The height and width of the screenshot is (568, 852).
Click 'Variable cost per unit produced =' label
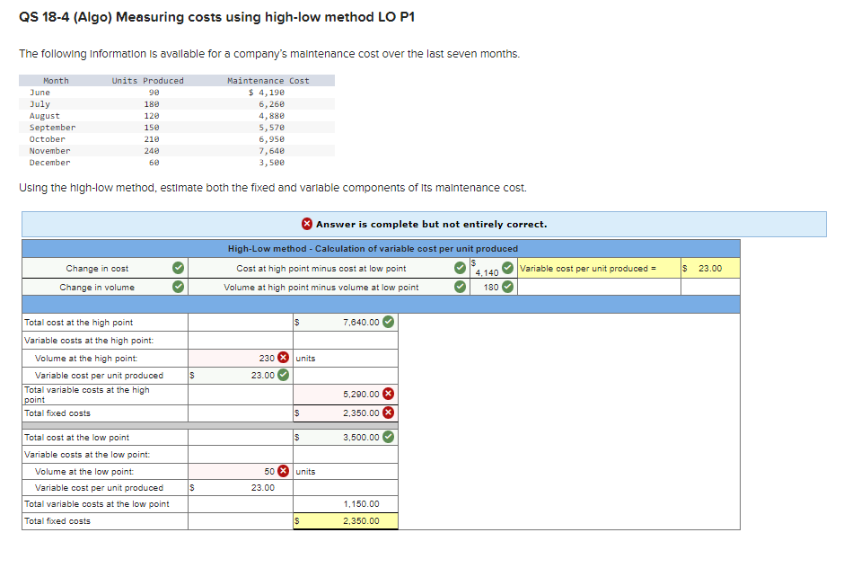coord(588,268)
